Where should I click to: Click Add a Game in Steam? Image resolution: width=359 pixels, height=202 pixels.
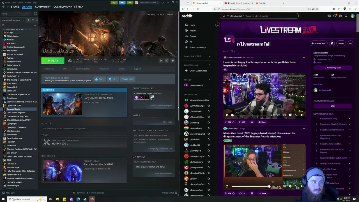(x=9, y=193)
